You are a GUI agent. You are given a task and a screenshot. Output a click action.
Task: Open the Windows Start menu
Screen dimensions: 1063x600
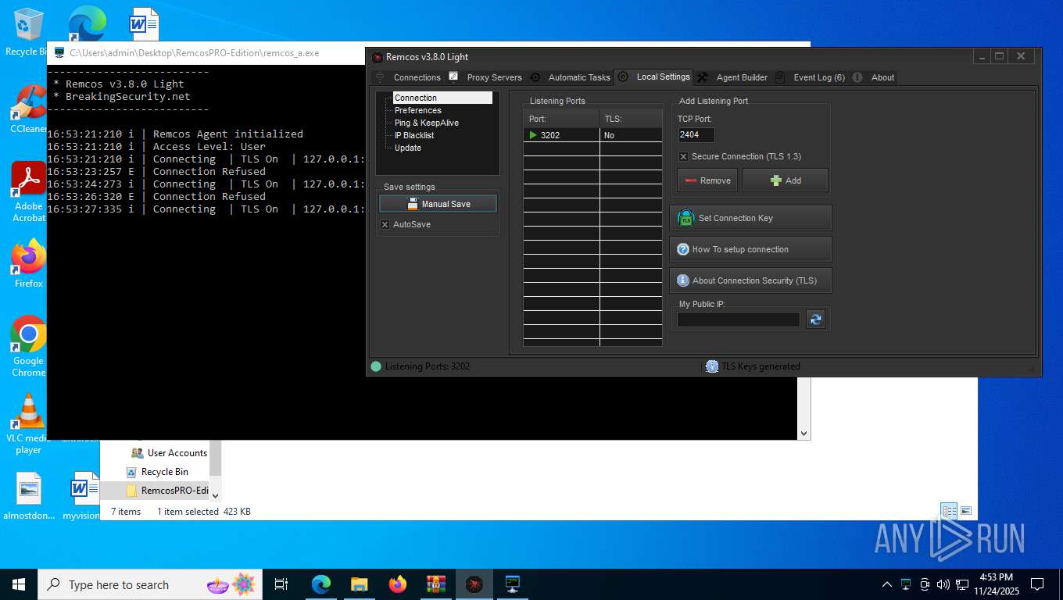(19, 584)
